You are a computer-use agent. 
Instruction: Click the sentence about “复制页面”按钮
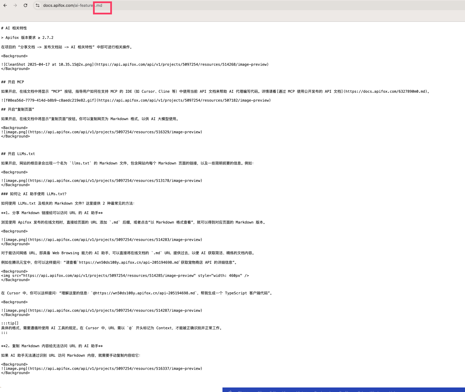[90, 119]
